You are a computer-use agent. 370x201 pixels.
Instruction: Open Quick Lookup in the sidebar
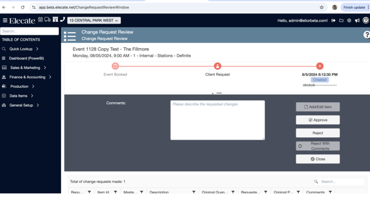(x=21, y=49)
